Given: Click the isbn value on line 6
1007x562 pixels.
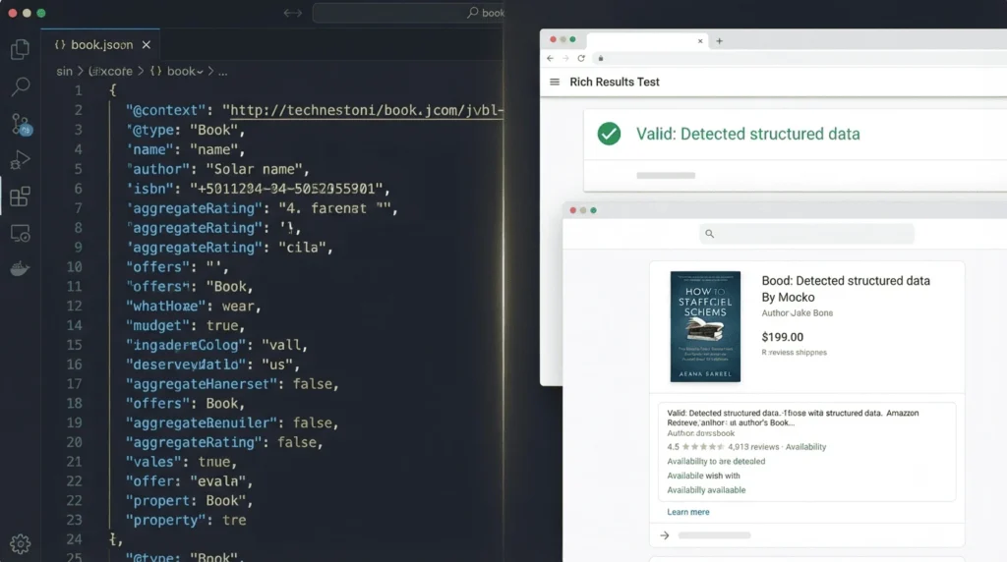Looking at the screenshot, I should [x=286, y=189].
